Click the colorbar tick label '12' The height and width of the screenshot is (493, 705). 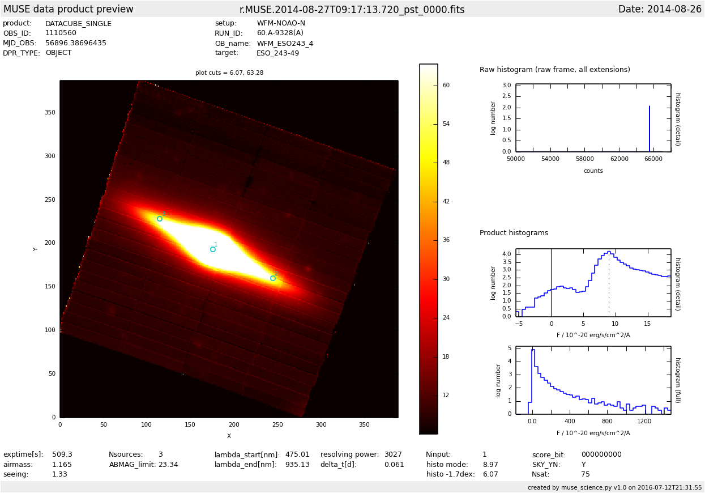point(446,396)
